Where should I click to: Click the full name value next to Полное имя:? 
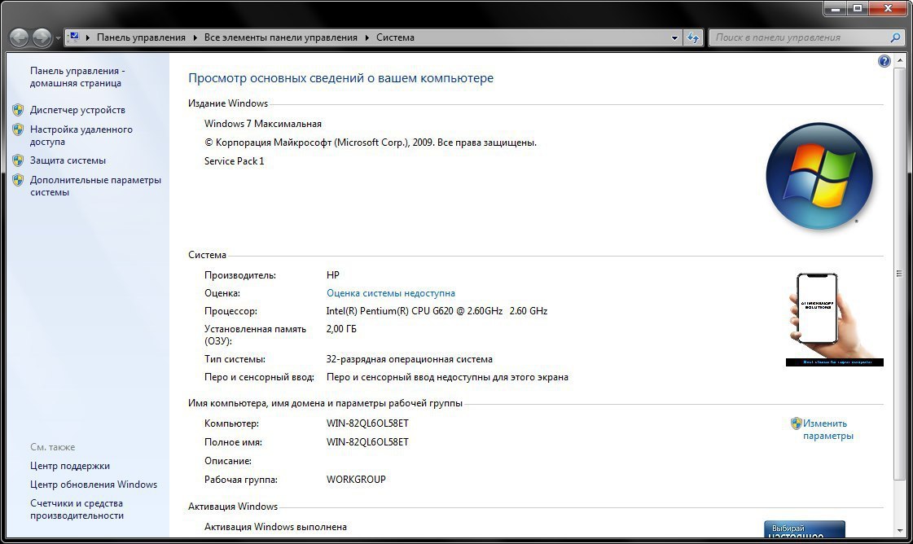(x=367, y=442)
